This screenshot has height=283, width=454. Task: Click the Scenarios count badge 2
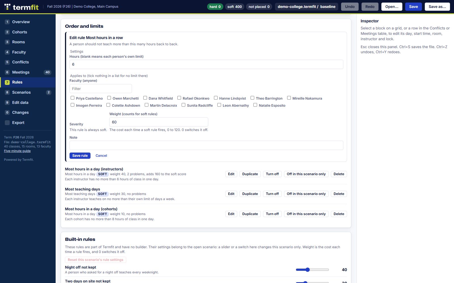(x=49, y=92)
